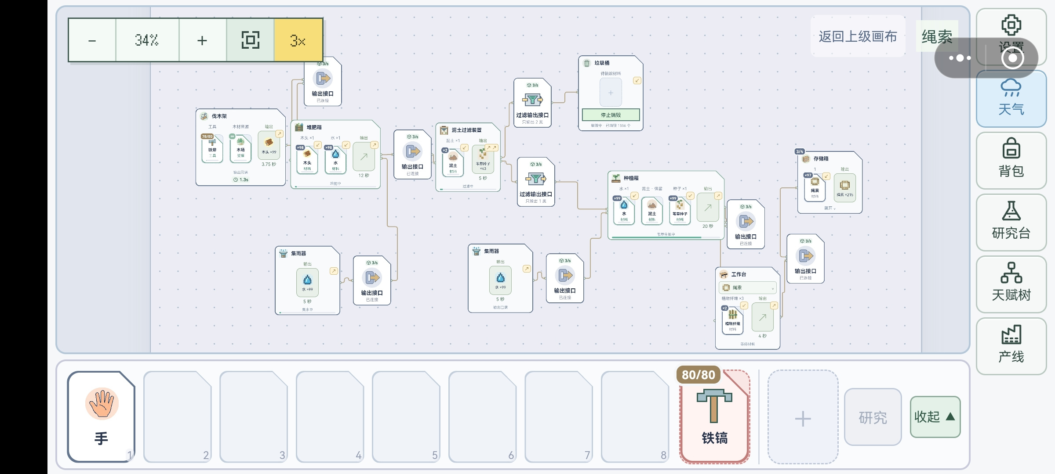Open the 背包 backpack
Image resolution: width=1055 pixels, height=474 pixels.
coord(1011,160)
